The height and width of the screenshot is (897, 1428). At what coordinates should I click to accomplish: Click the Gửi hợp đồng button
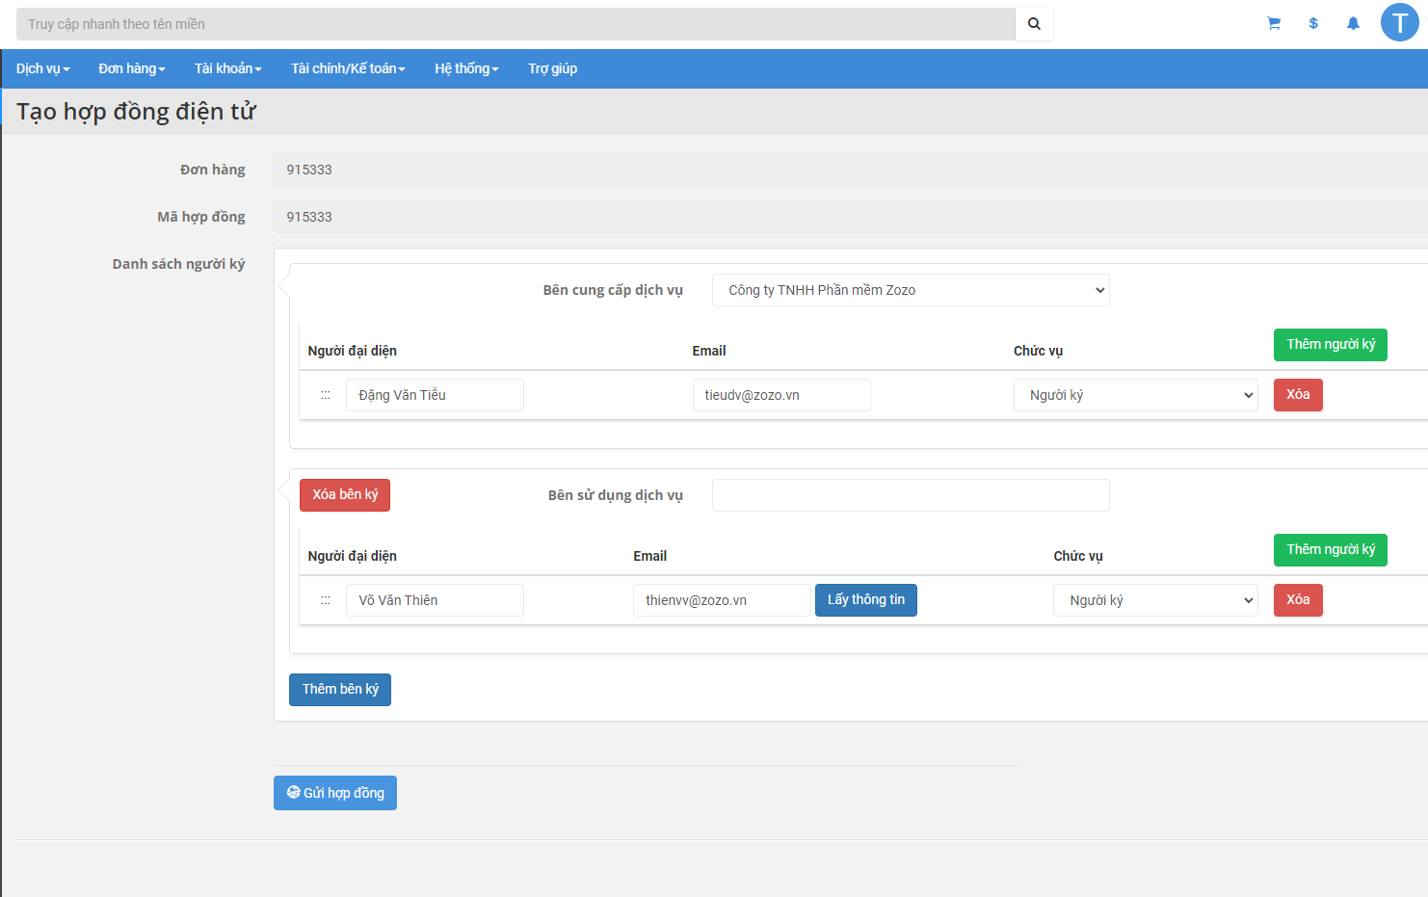[x=335, y=793]
